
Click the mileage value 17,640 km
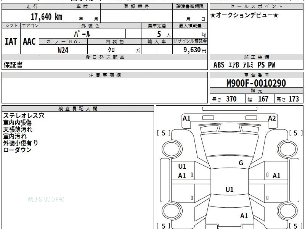pyautogui.click(x=46, y=17)
